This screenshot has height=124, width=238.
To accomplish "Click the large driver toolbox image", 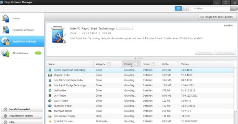I will click(58, 35).
